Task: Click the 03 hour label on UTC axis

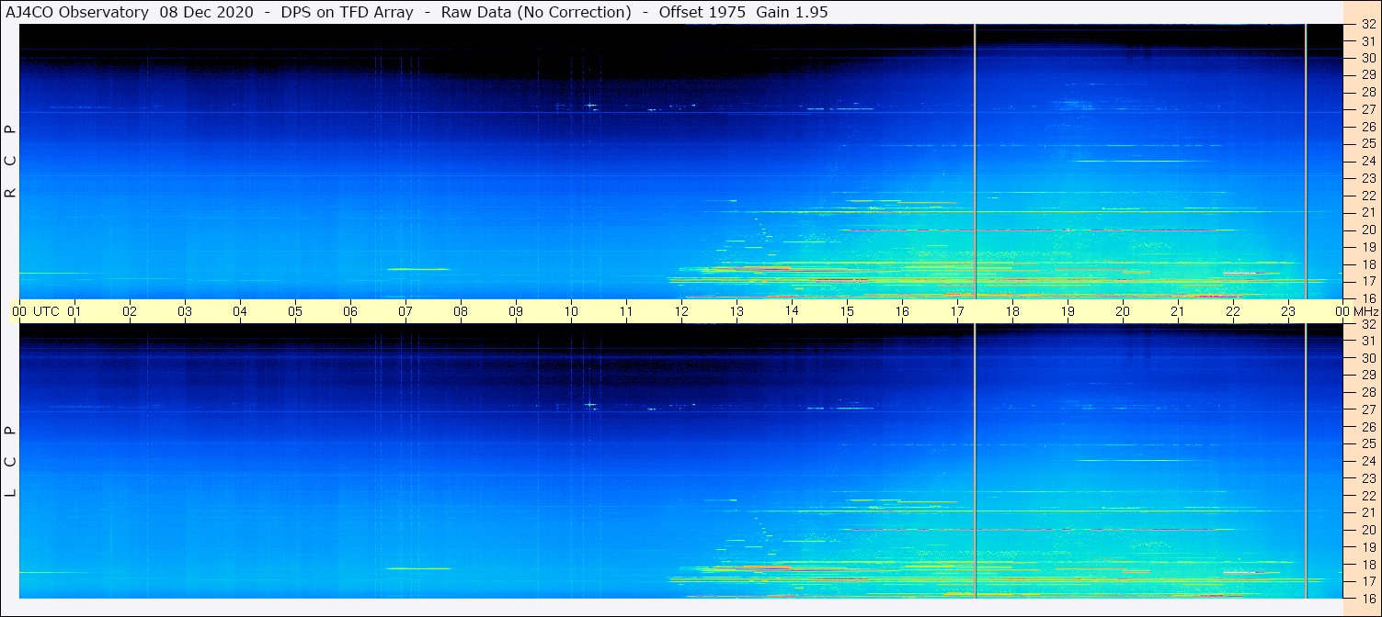Action: pos(185,311)
